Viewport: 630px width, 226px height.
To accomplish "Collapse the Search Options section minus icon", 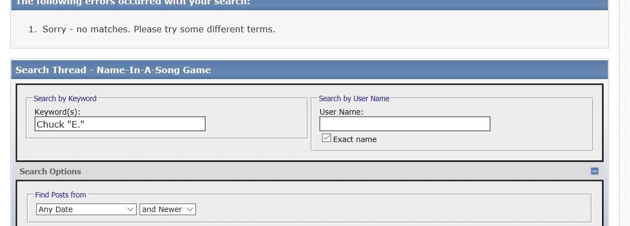I will click(594, 171).
